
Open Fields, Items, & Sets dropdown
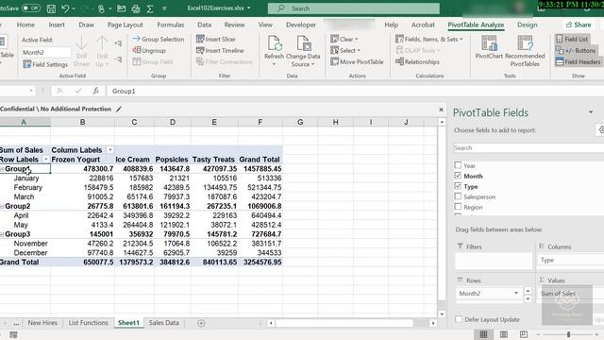[x=429, y=39]
